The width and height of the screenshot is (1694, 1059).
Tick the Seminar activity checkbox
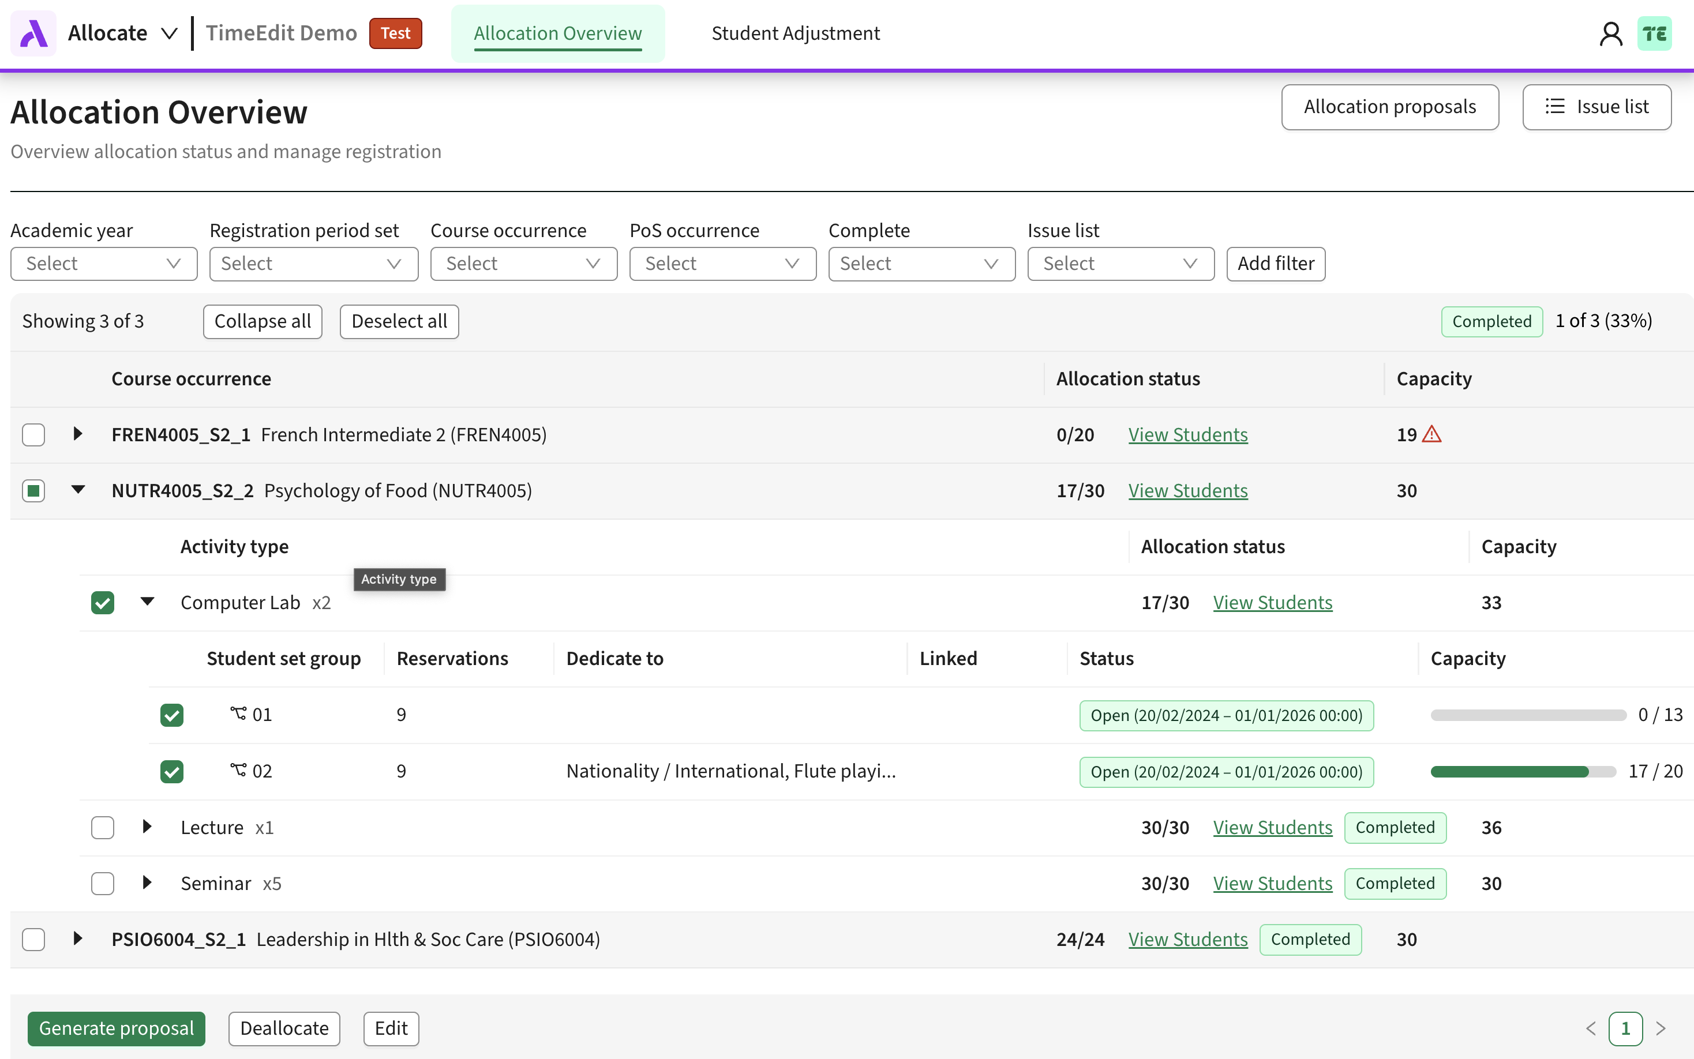tap(103, 883)
